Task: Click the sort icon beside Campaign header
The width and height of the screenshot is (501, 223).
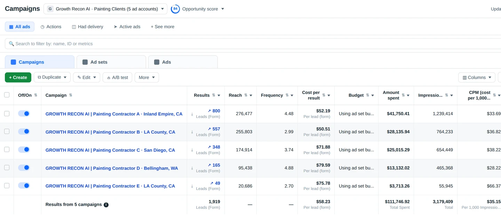Action: coord(71,95)
